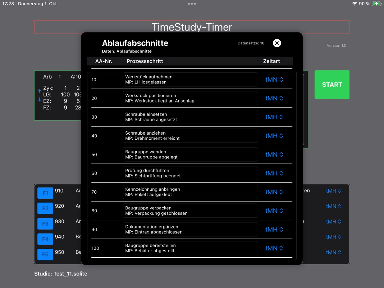Tap the Wi-Fi icon in status bar
Image resolution: width=384 pixels, height=288 pixels.
coord(355,4)
